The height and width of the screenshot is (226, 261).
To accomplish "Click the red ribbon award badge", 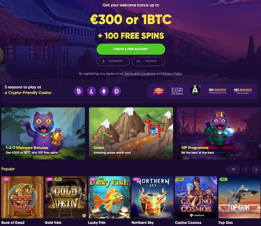I will tap(159, 91).
